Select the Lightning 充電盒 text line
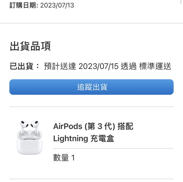The width and height of the screenshot is (183, 182). coord(84,139)
